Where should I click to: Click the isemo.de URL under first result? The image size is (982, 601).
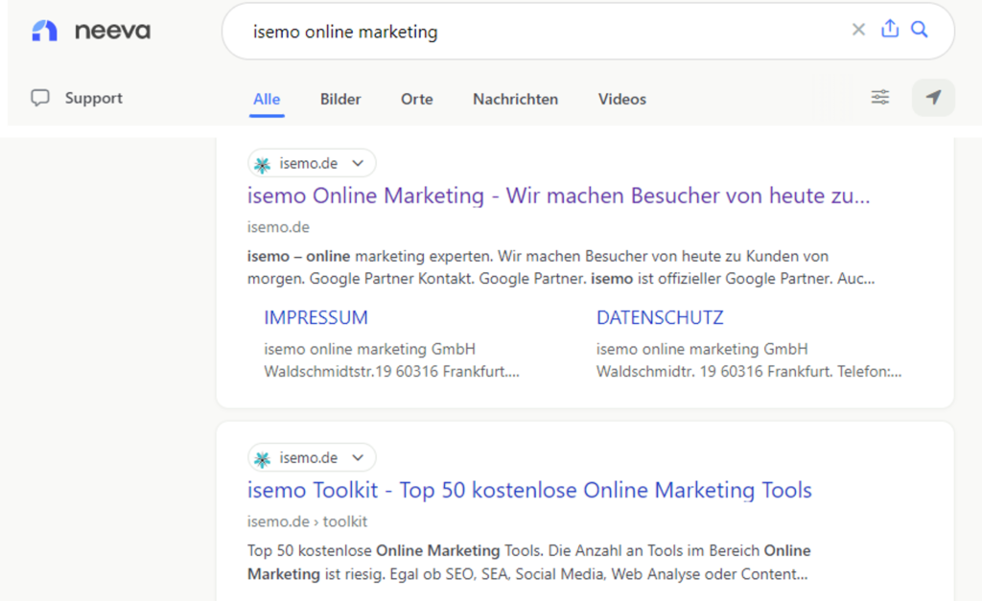pos(278,226)
